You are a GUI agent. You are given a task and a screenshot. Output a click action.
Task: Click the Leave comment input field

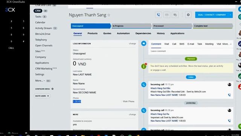(191, 51)
